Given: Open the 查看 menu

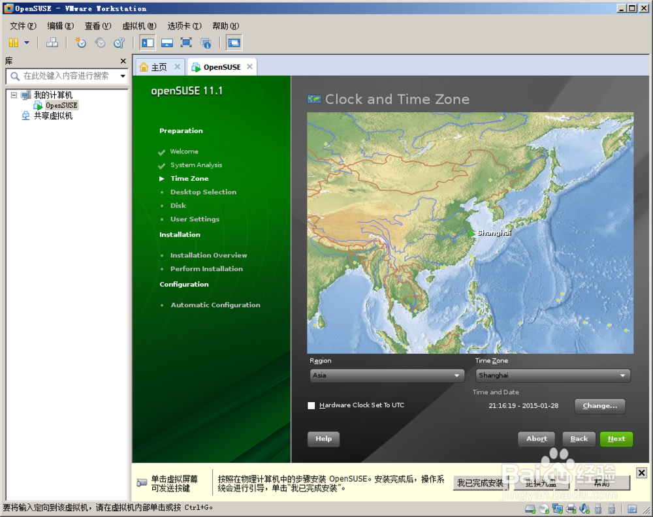Looking at the screenshot, I should point(98,26).
